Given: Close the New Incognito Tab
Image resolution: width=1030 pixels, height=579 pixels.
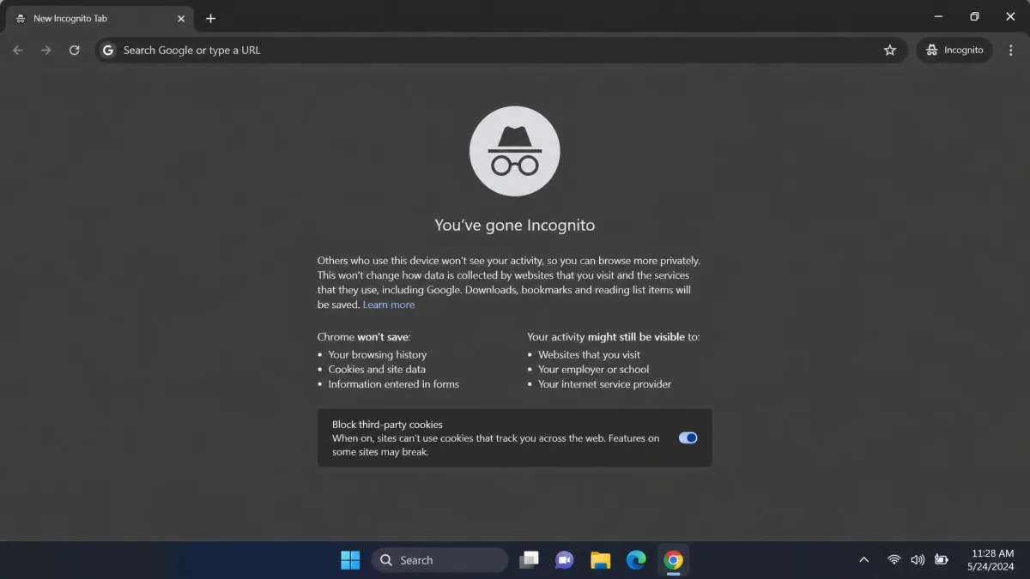Looking at the screenshot, I should pyautogui.click(x=181, y=18).
